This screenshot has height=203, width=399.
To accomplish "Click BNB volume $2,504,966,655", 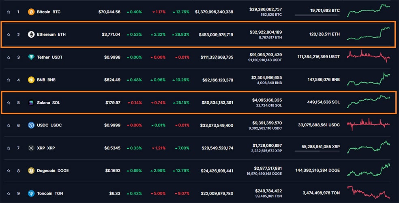I will tap(266, 77).
